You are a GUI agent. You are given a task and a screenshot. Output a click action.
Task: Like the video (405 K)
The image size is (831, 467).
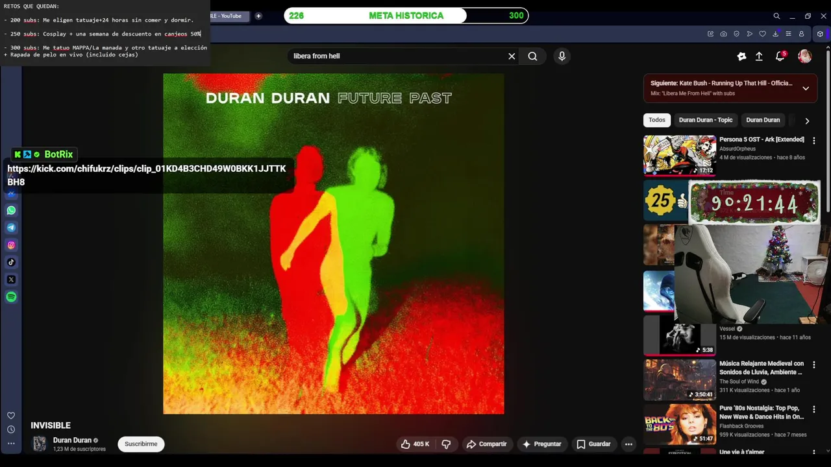(x=415, y=444)
